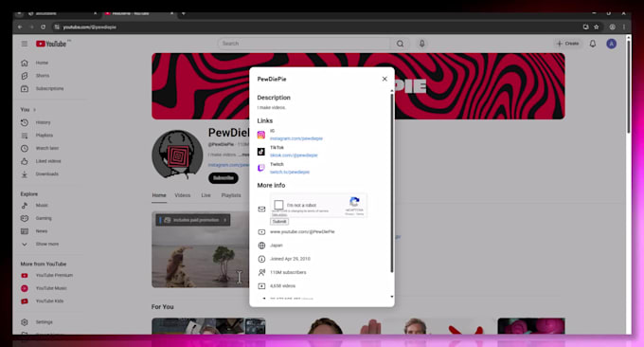644x347 pixels.
Task: Open browser three-dot menu
Action: 624,27
